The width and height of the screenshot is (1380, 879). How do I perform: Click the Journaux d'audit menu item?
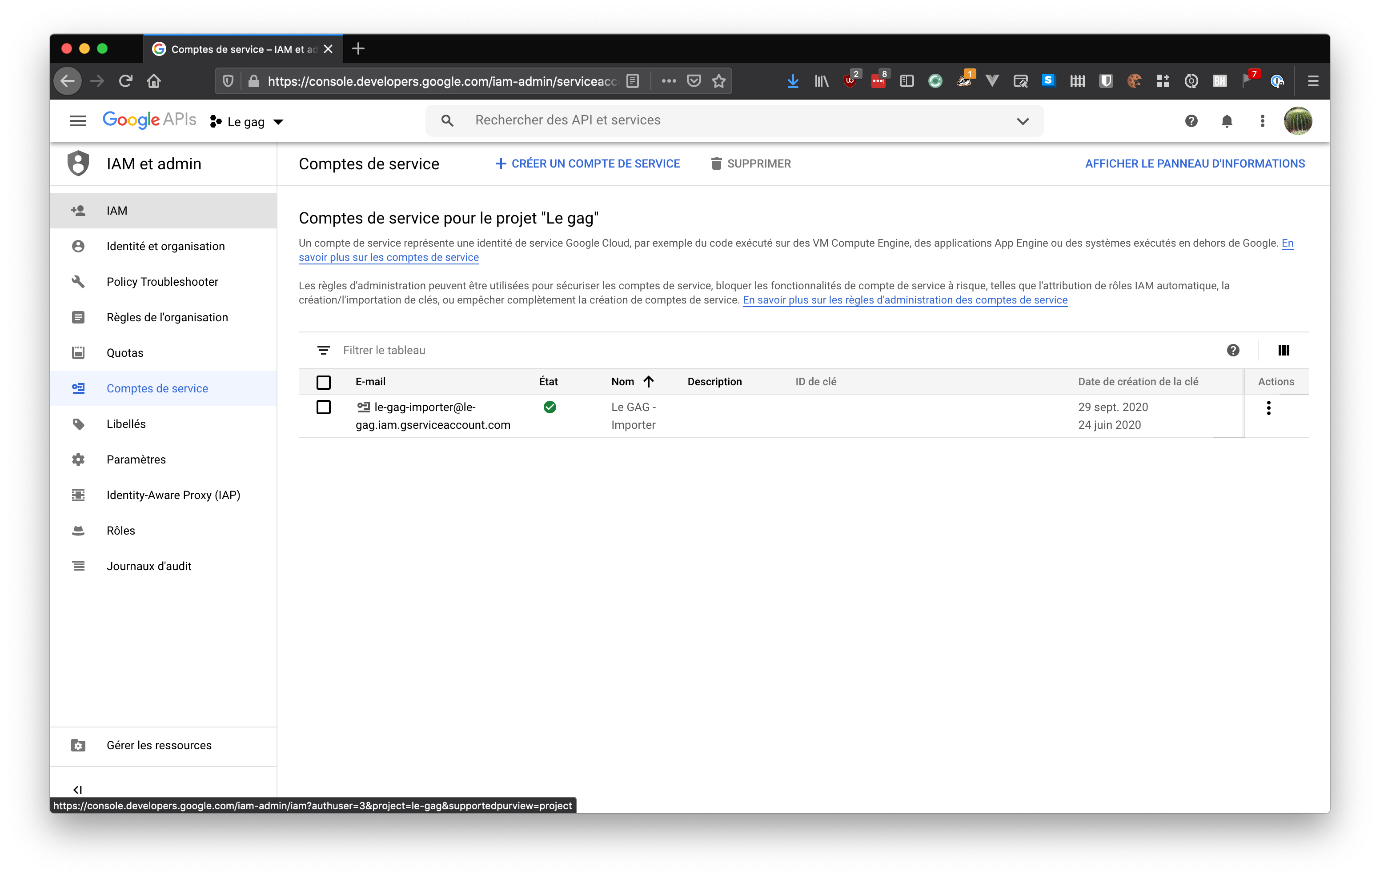point(150,565)
